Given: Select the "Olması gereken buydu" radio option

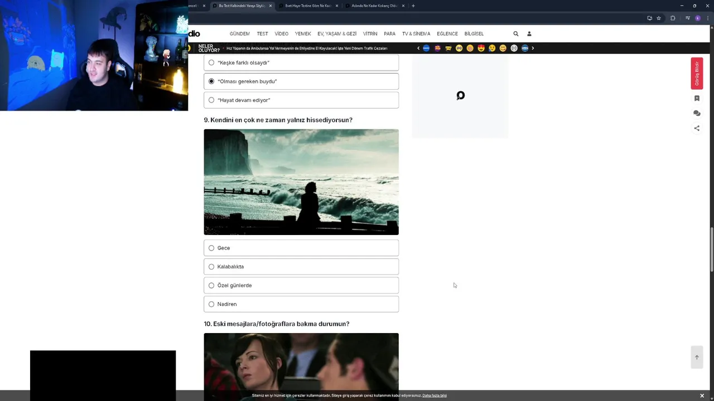Looking at the screenshot, I should [x=301, y=81].
